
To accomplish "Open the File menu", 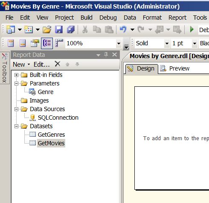I will [x=9, y=18].
